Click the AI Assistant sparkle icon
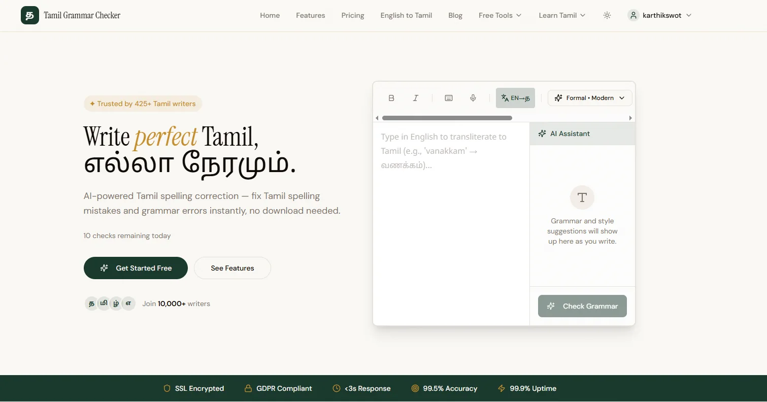Viewport: 767px width, 402px height. point(542,133)
